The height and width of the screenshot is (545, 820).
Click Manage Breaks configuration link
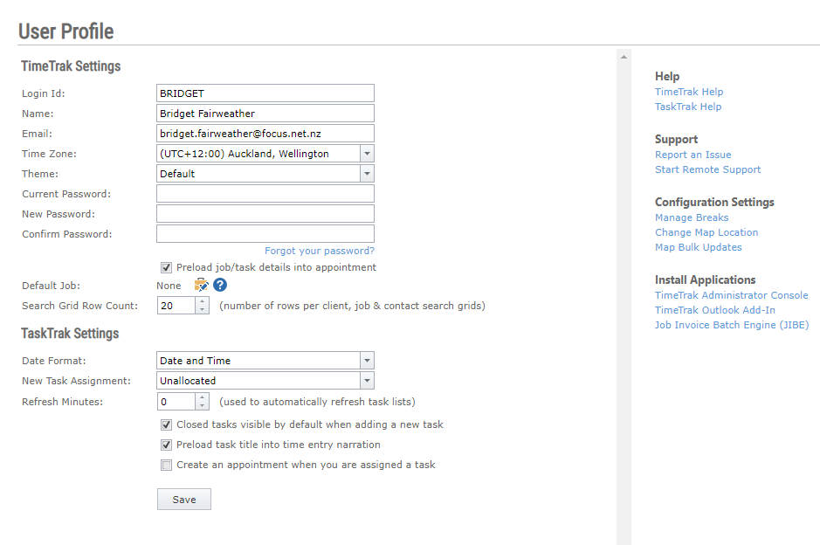pos(692,217)
